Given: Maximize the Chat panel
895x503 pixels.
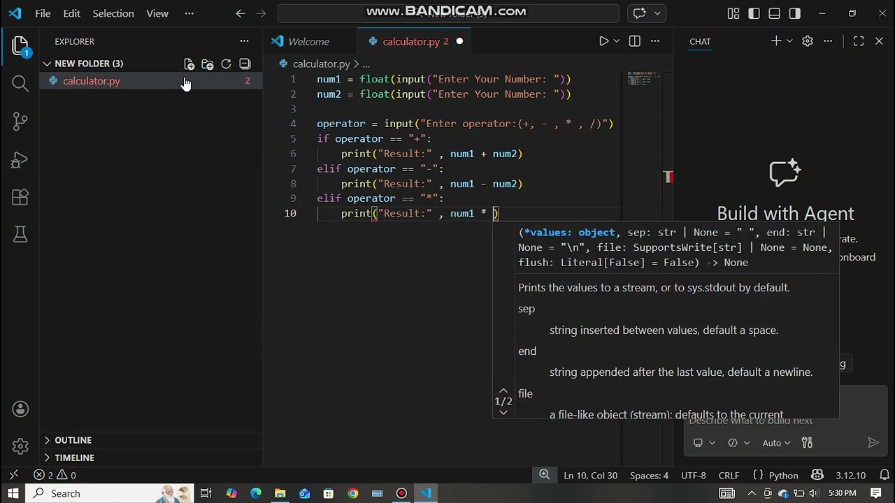Looking at the screenshot, I should tap(859, 41).
